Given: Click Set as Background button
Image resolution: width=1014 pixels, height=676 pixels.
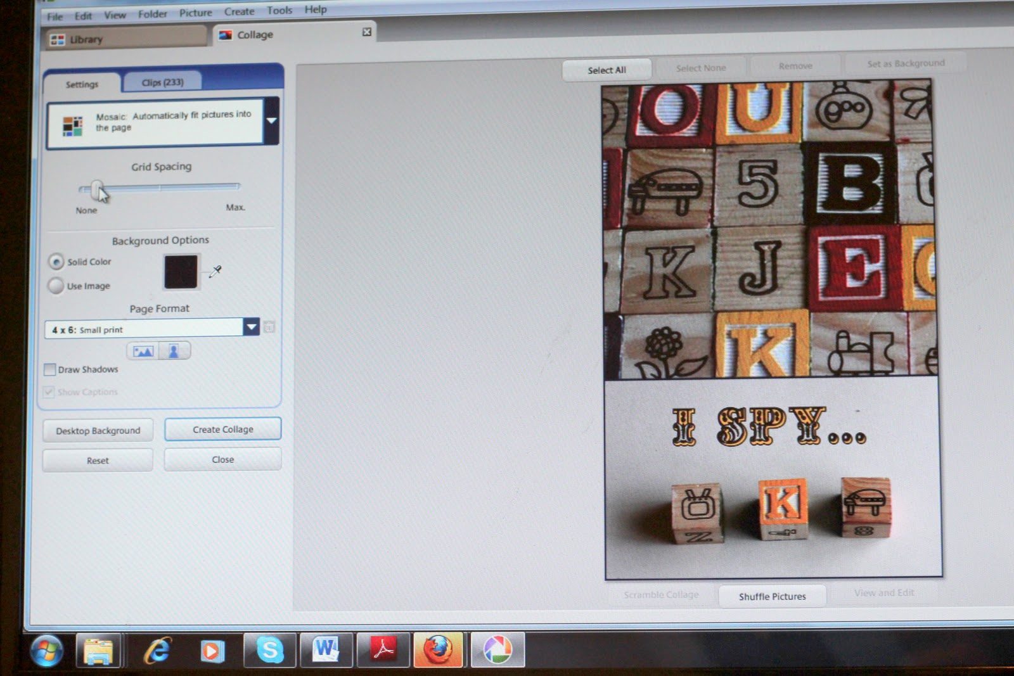Looking at the screenshot, I should [x=906, y=63].
